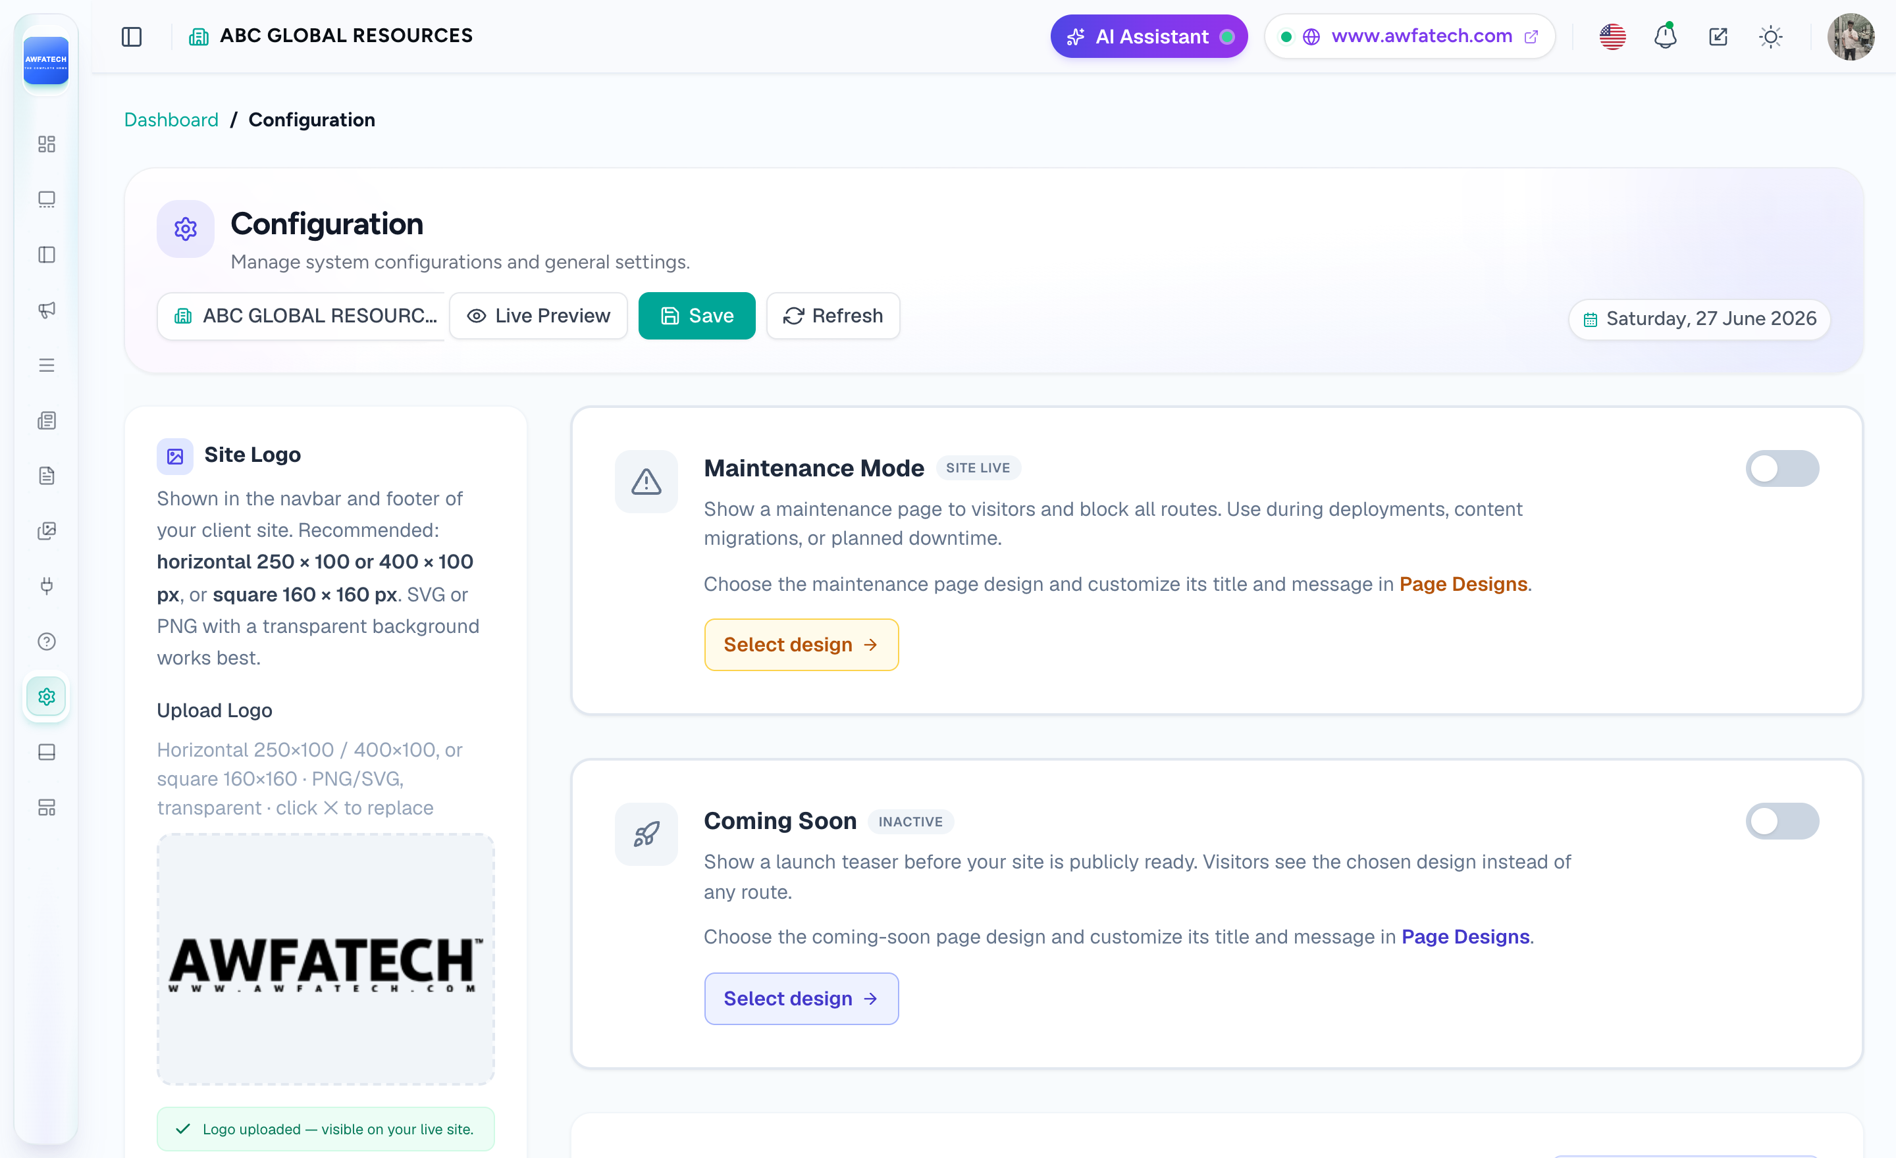This screenshot has width=1896, height=1158.
Task: Open the user profile avatar menu
Action: click(1851, 36)
